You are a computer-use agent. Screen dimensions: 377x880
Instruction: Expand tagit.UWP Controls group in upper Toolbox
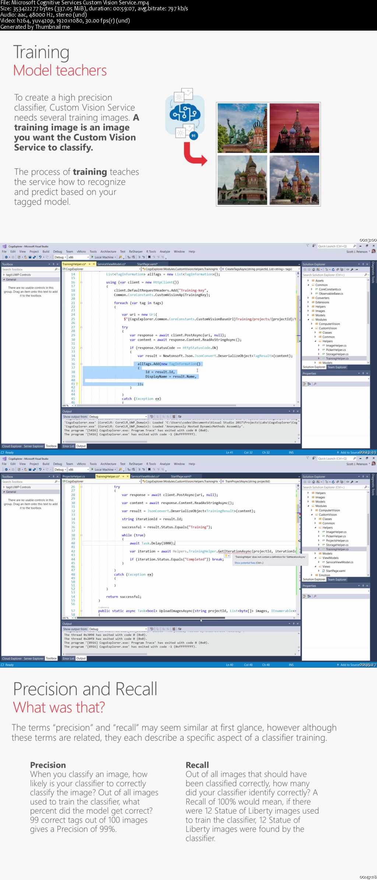4,275
